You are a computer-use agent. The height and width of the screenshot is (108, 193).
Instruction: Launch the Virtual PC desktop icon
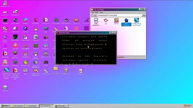click(x=46, y=46)
